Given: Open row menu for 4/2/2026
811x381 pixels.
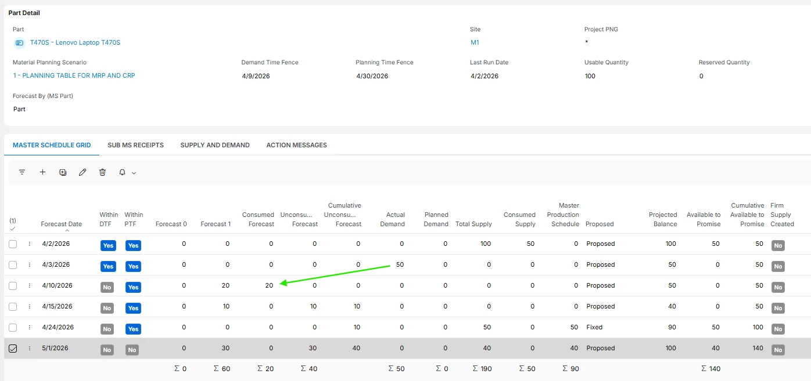Looking at the screenshot, I should pos(30,244).
